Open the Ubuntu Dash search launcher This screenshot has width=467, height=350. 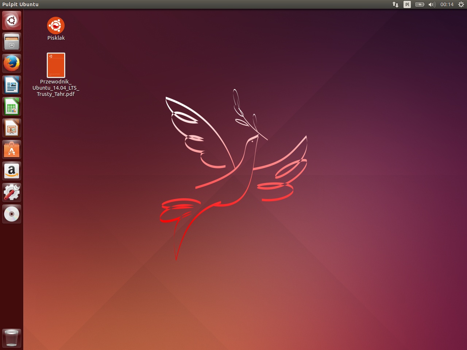click(x=12, y=20)
